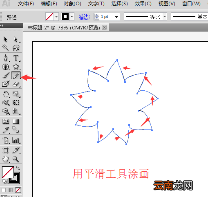Screen dimensions: 208x197
Task: Open the 编辑(E) menu
Action: click(49, 4)
